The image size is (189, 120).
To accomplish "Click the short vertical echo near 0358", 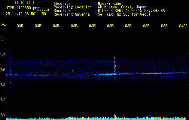I will (154, 66).
